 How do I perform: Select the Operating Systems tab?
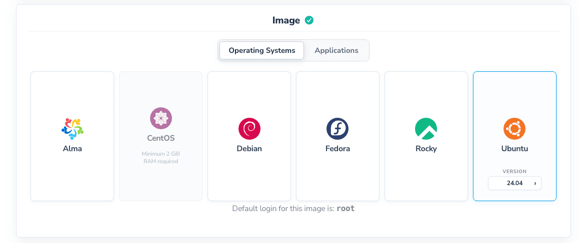click(x=262, y=50)
